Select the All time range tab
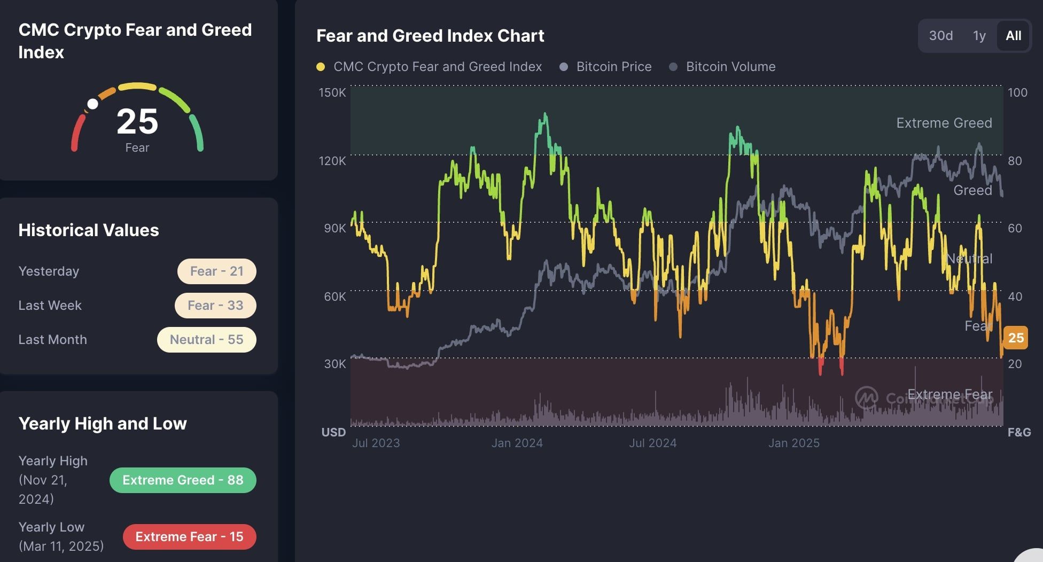1043x562 pixels. (1013, 36)
